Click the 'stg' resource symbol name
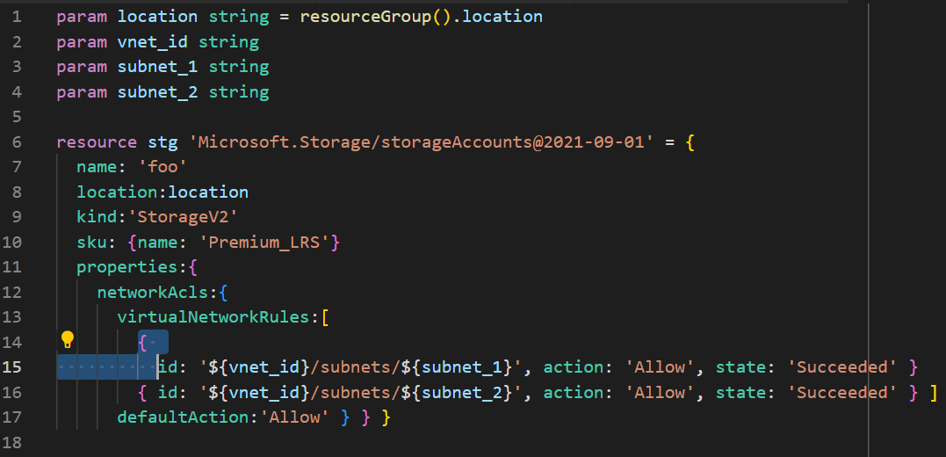This screenshot has width=946, height=457. (x=162, y=142)
